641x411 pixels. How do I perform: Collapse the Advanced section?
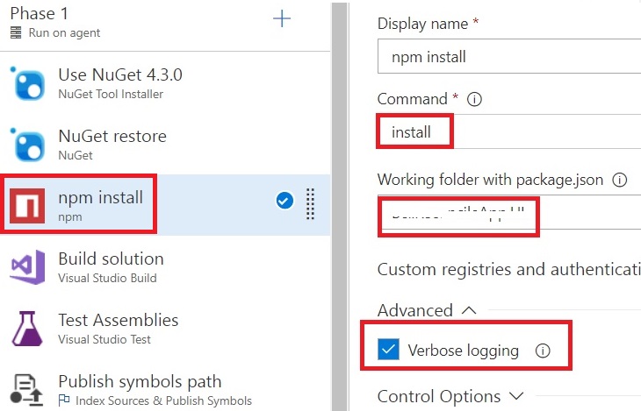coord(428,310)
